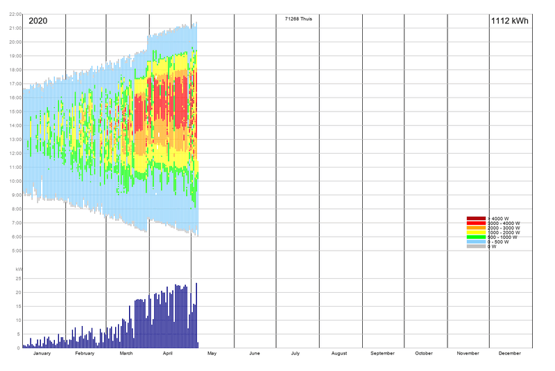Click the 6:00 time axis label
555x371 pixels.
pos(16,237)
